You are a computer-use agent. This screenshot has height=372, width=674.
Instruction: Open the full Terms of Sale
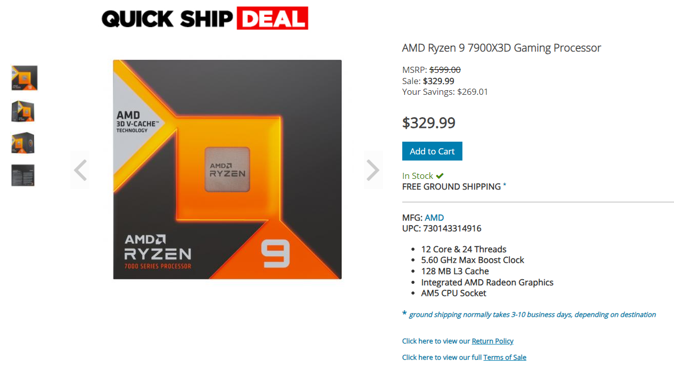(x=505, y=358)
